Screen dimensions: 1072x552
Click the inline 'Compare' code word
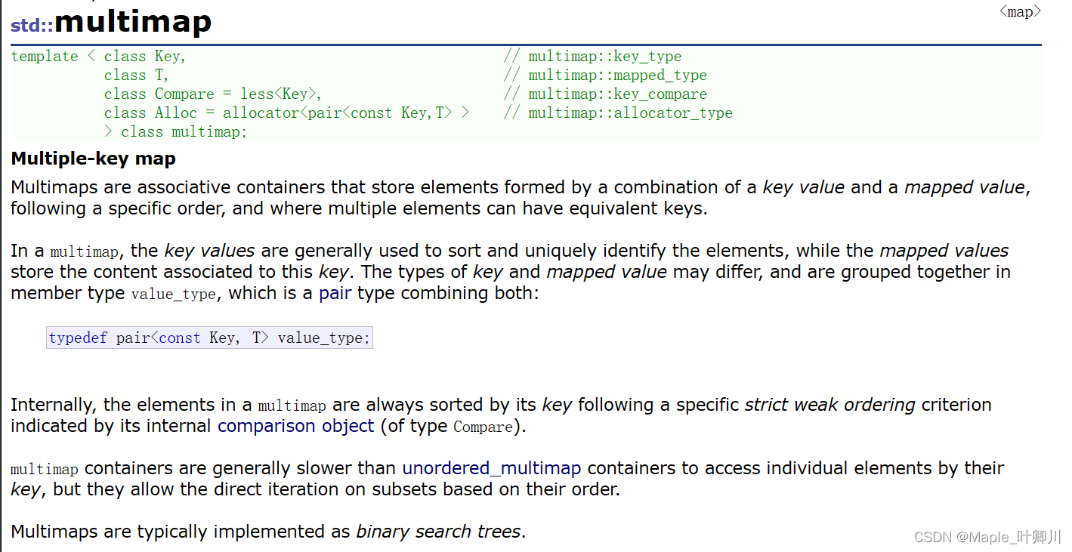coord(483,427)
